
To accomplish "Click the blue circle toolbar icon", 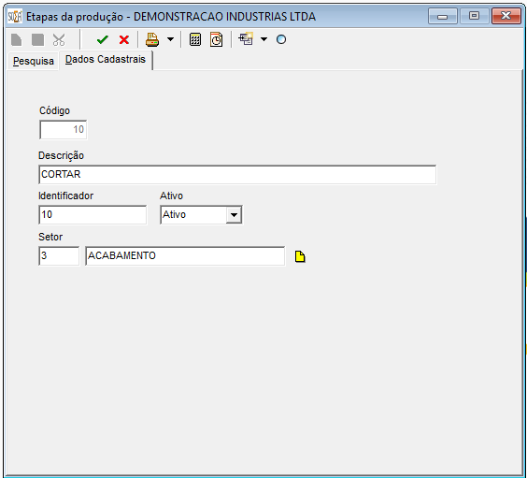I will (281, 39).
